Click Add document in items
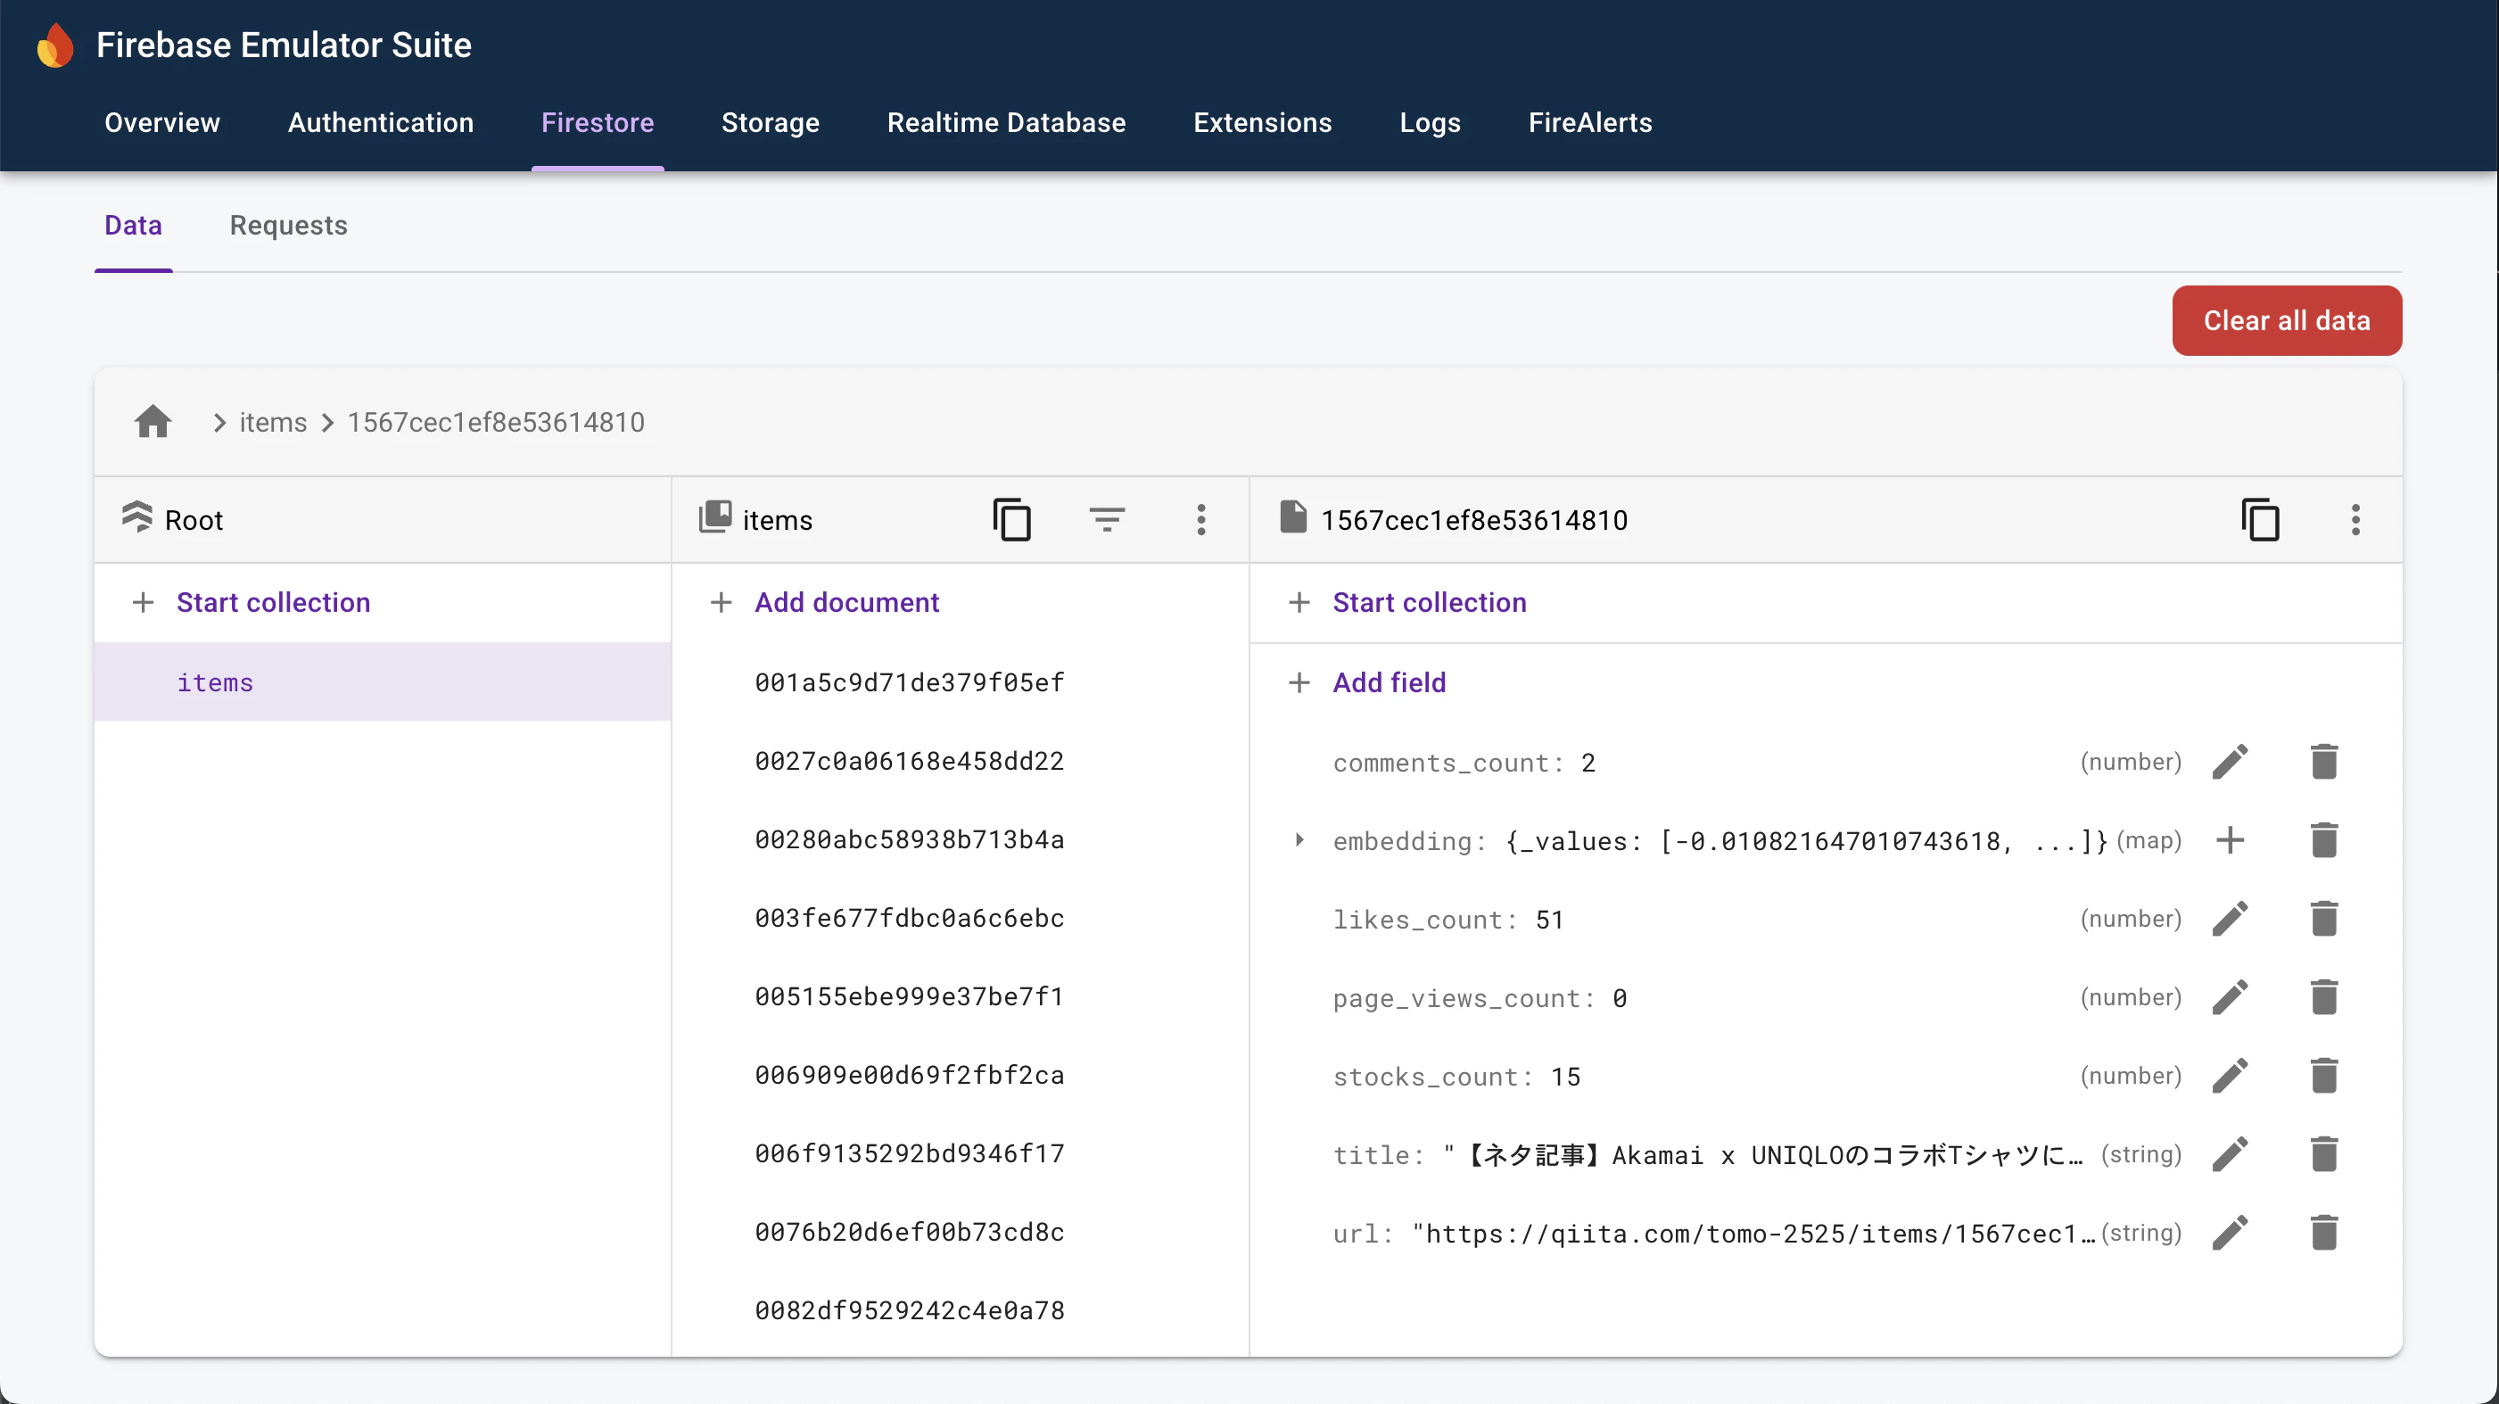 click(846, 603)
